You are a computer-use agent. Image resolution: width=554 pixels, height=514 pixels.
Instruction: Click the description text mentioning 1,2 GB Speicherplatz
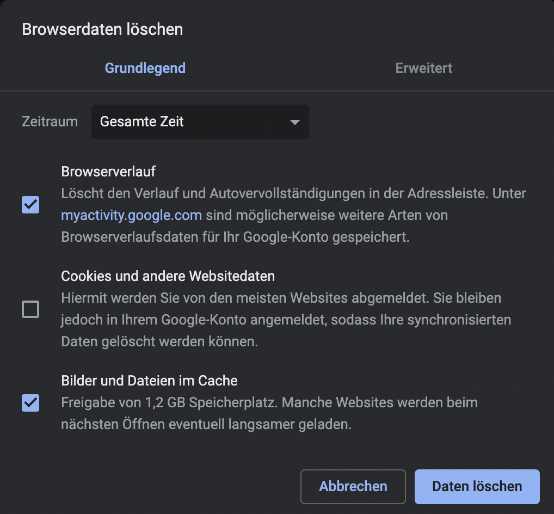(x=269, y=403)
